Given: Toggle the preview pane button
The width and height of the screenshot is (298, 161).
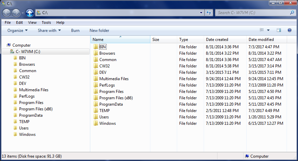Looking at the screenshot, I should (x=279, y=30).
